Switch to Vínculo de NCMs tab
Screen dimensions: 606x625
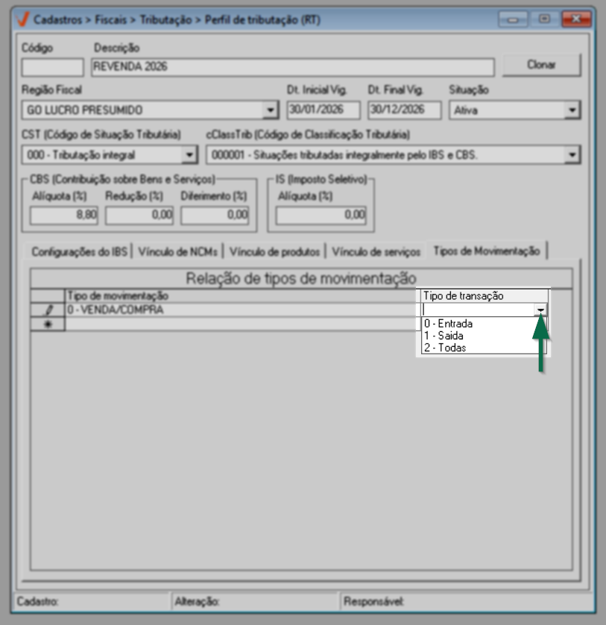coord(177,252)
